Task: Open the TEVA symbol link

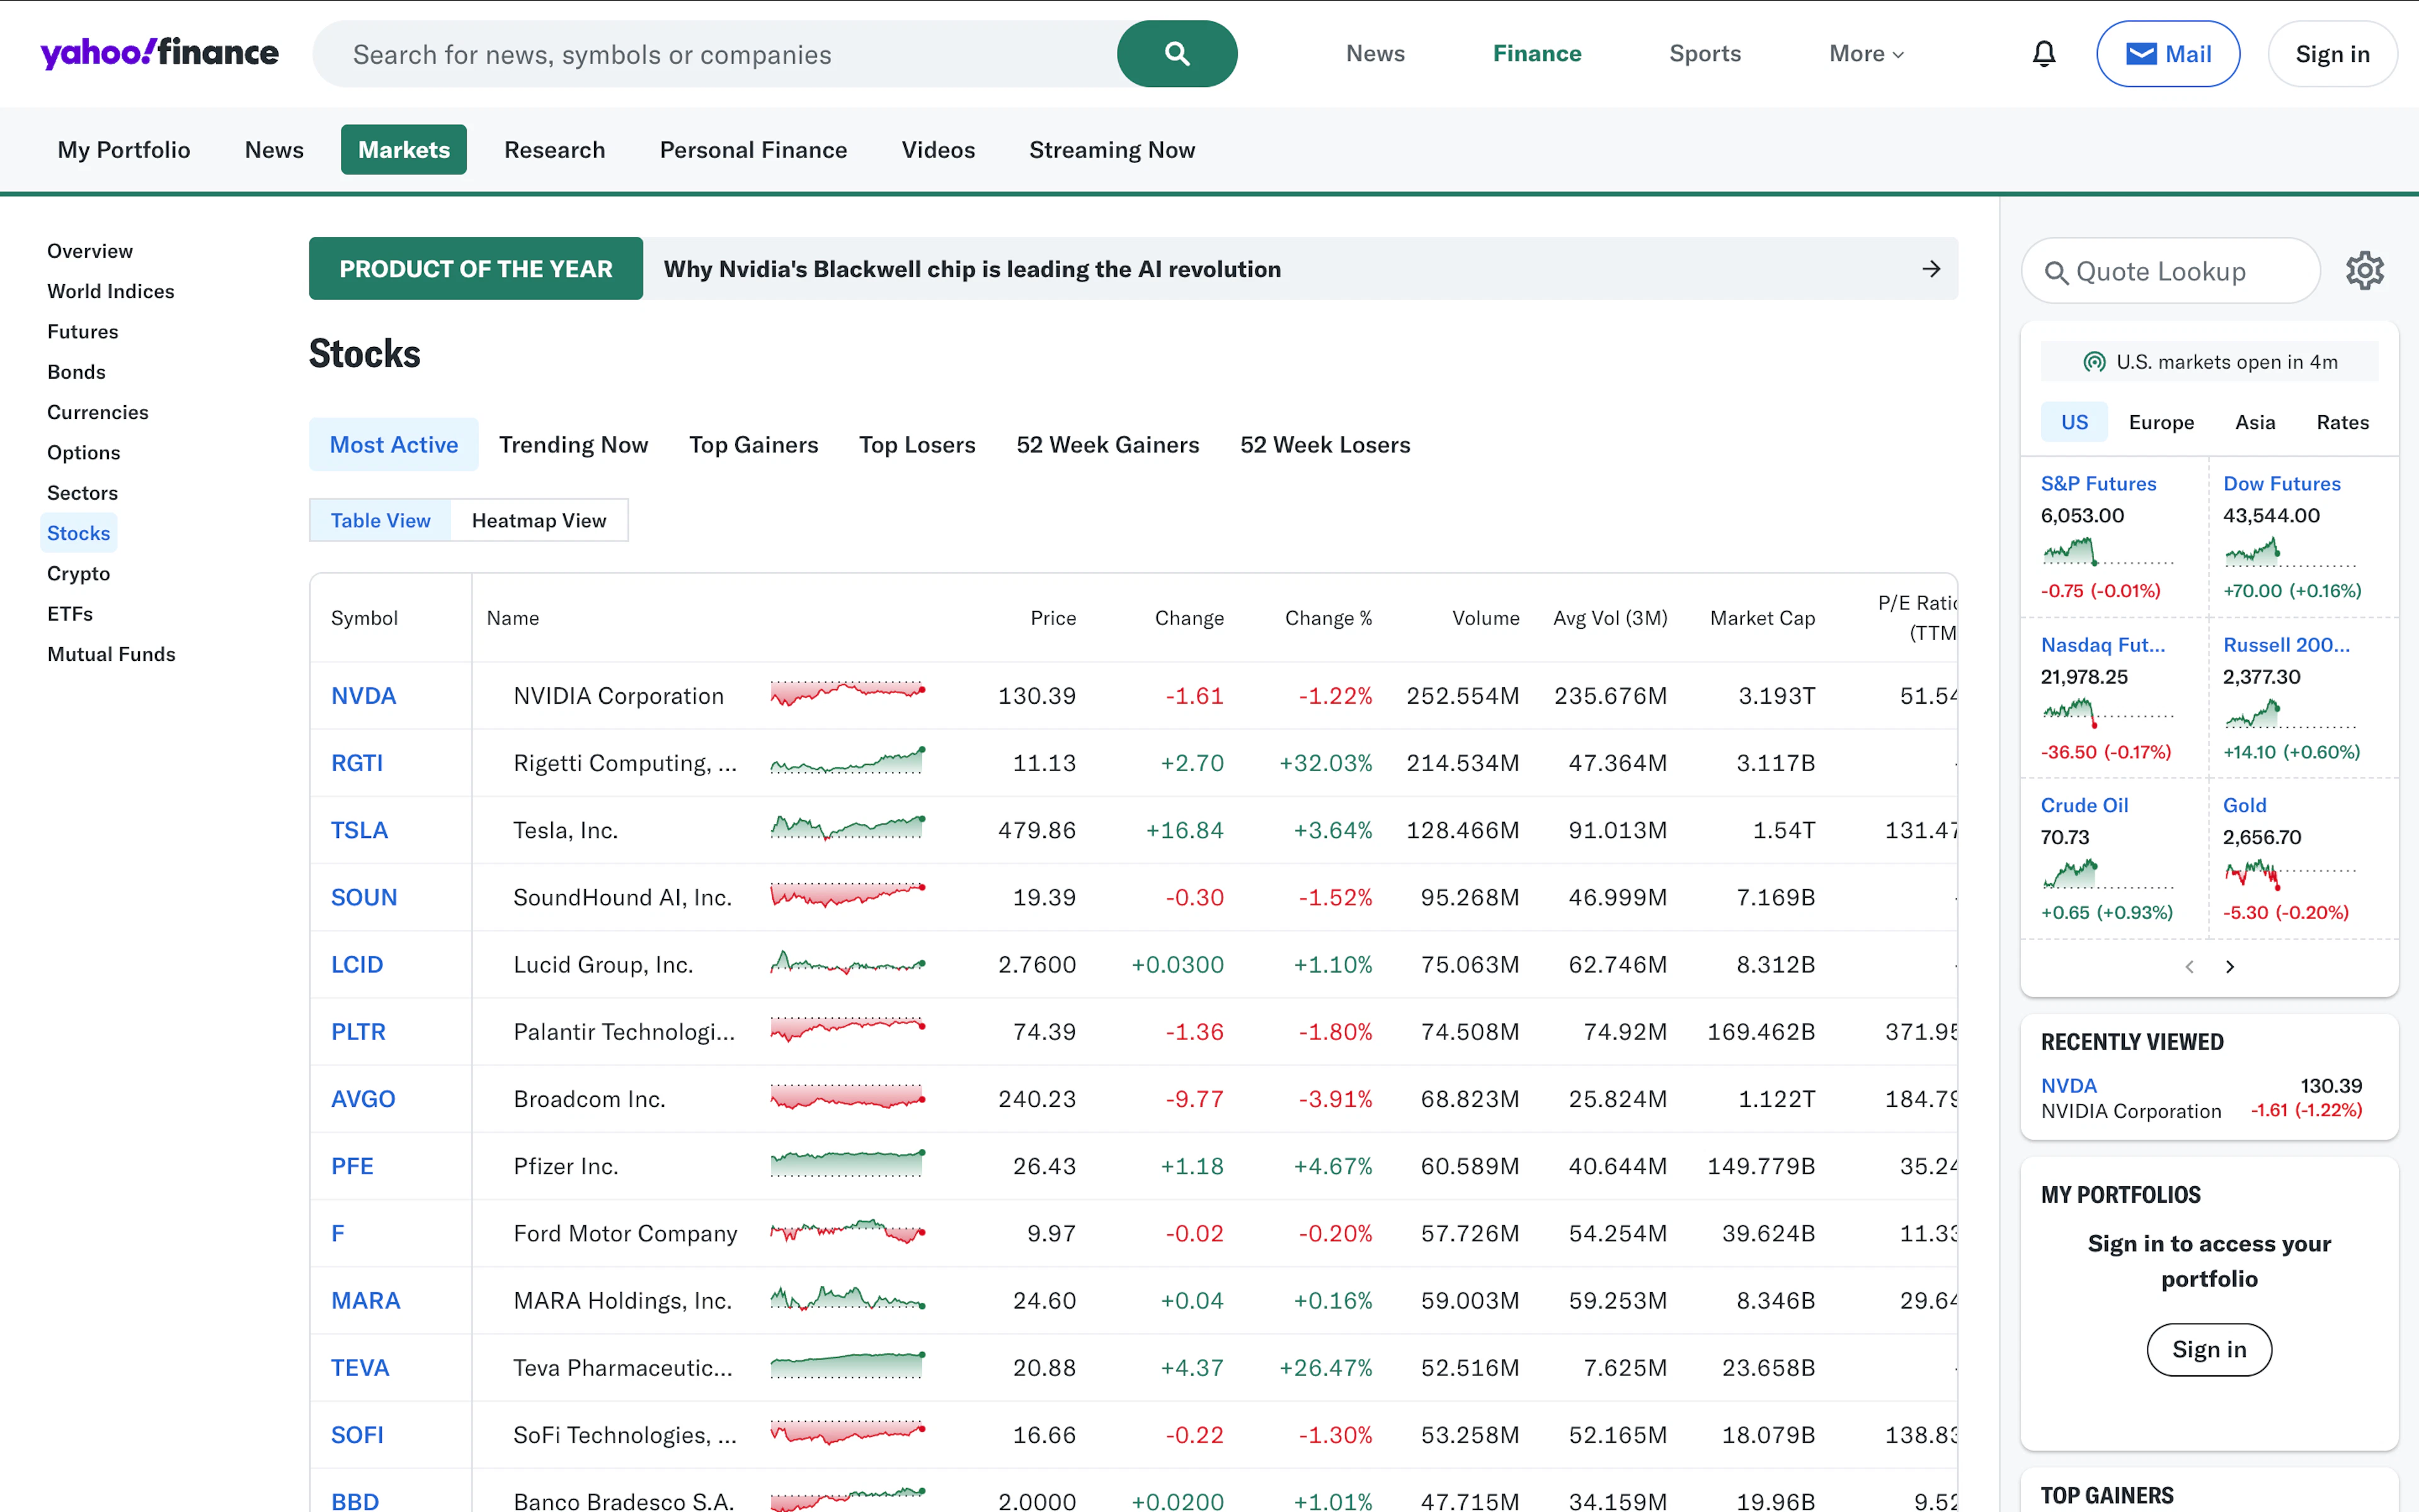Action: point(360,1368)
